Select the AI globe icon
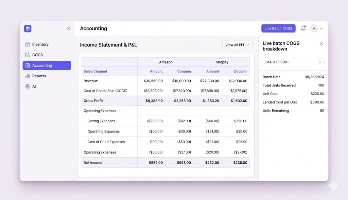The height and width of the screenshot is (200, 348). 28,86
